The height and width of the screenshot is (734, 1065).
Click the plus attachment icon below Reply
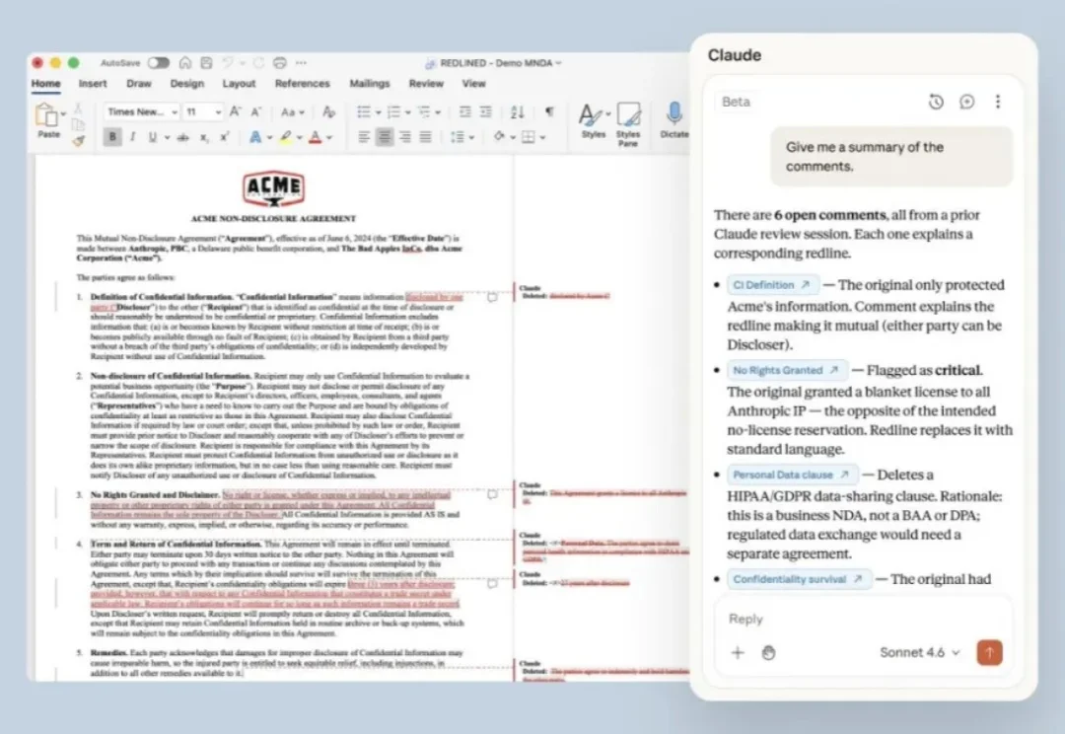click(x=738, y=652)
